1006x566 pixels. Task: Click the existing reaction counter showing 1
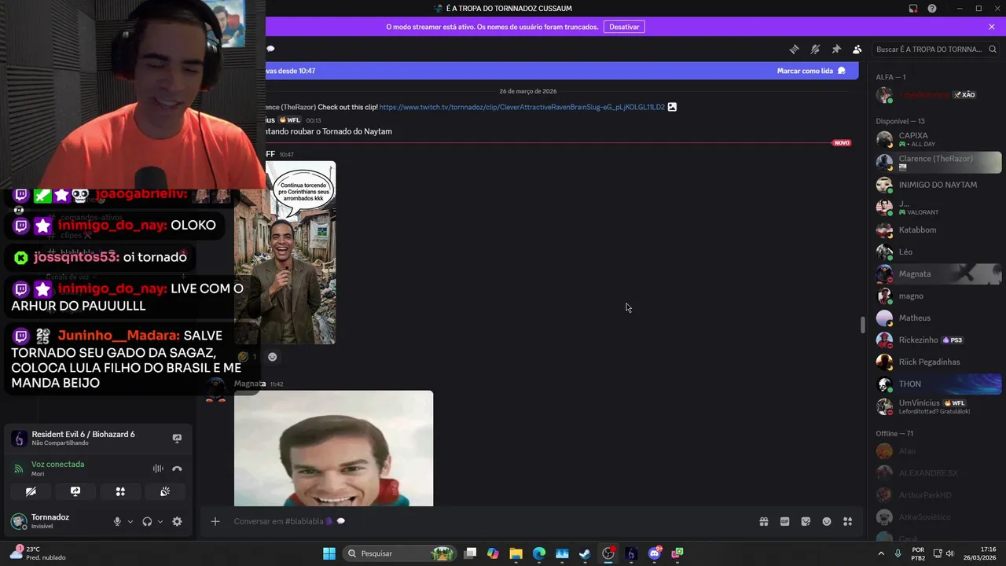tap(248, 357)
